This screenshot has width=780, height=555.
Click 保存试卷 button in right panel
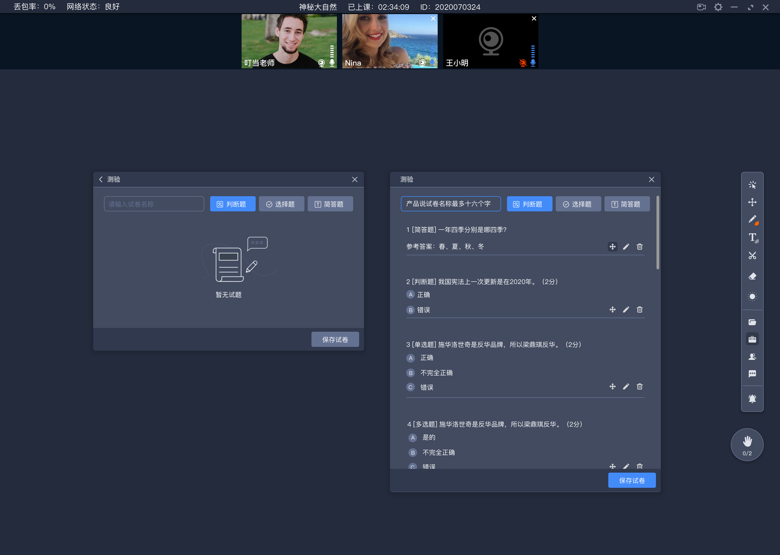coord(632,480)
